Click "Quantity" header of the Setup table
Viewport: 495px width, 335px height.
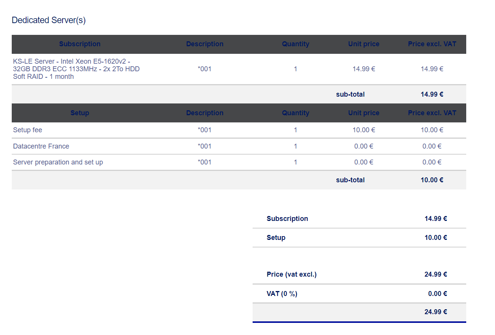pos(296,113)
